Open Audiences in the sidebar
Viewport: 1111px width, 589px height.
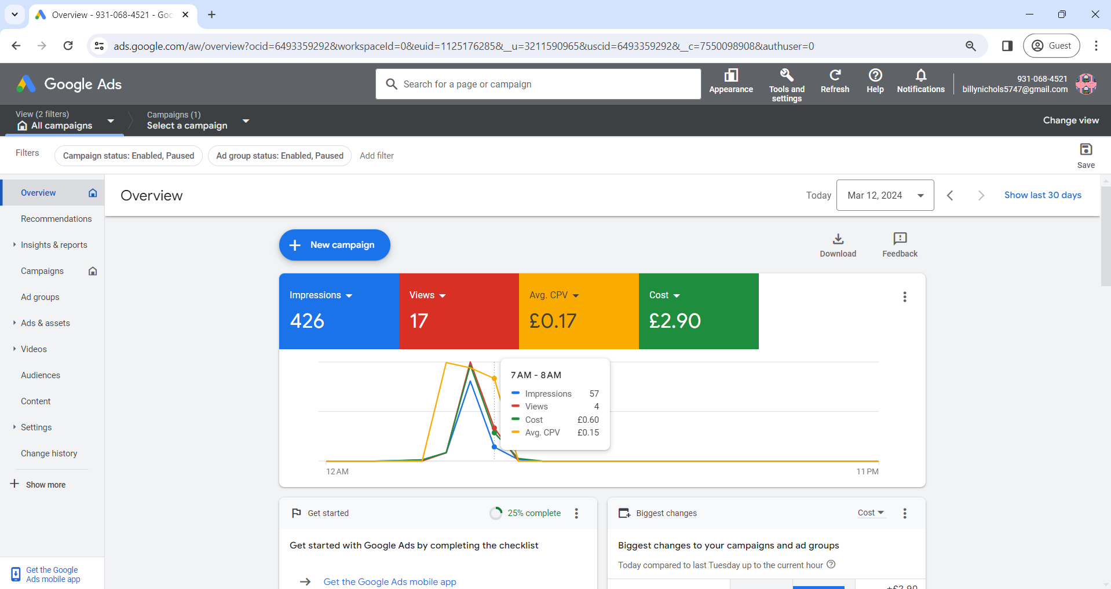[41, 375]
